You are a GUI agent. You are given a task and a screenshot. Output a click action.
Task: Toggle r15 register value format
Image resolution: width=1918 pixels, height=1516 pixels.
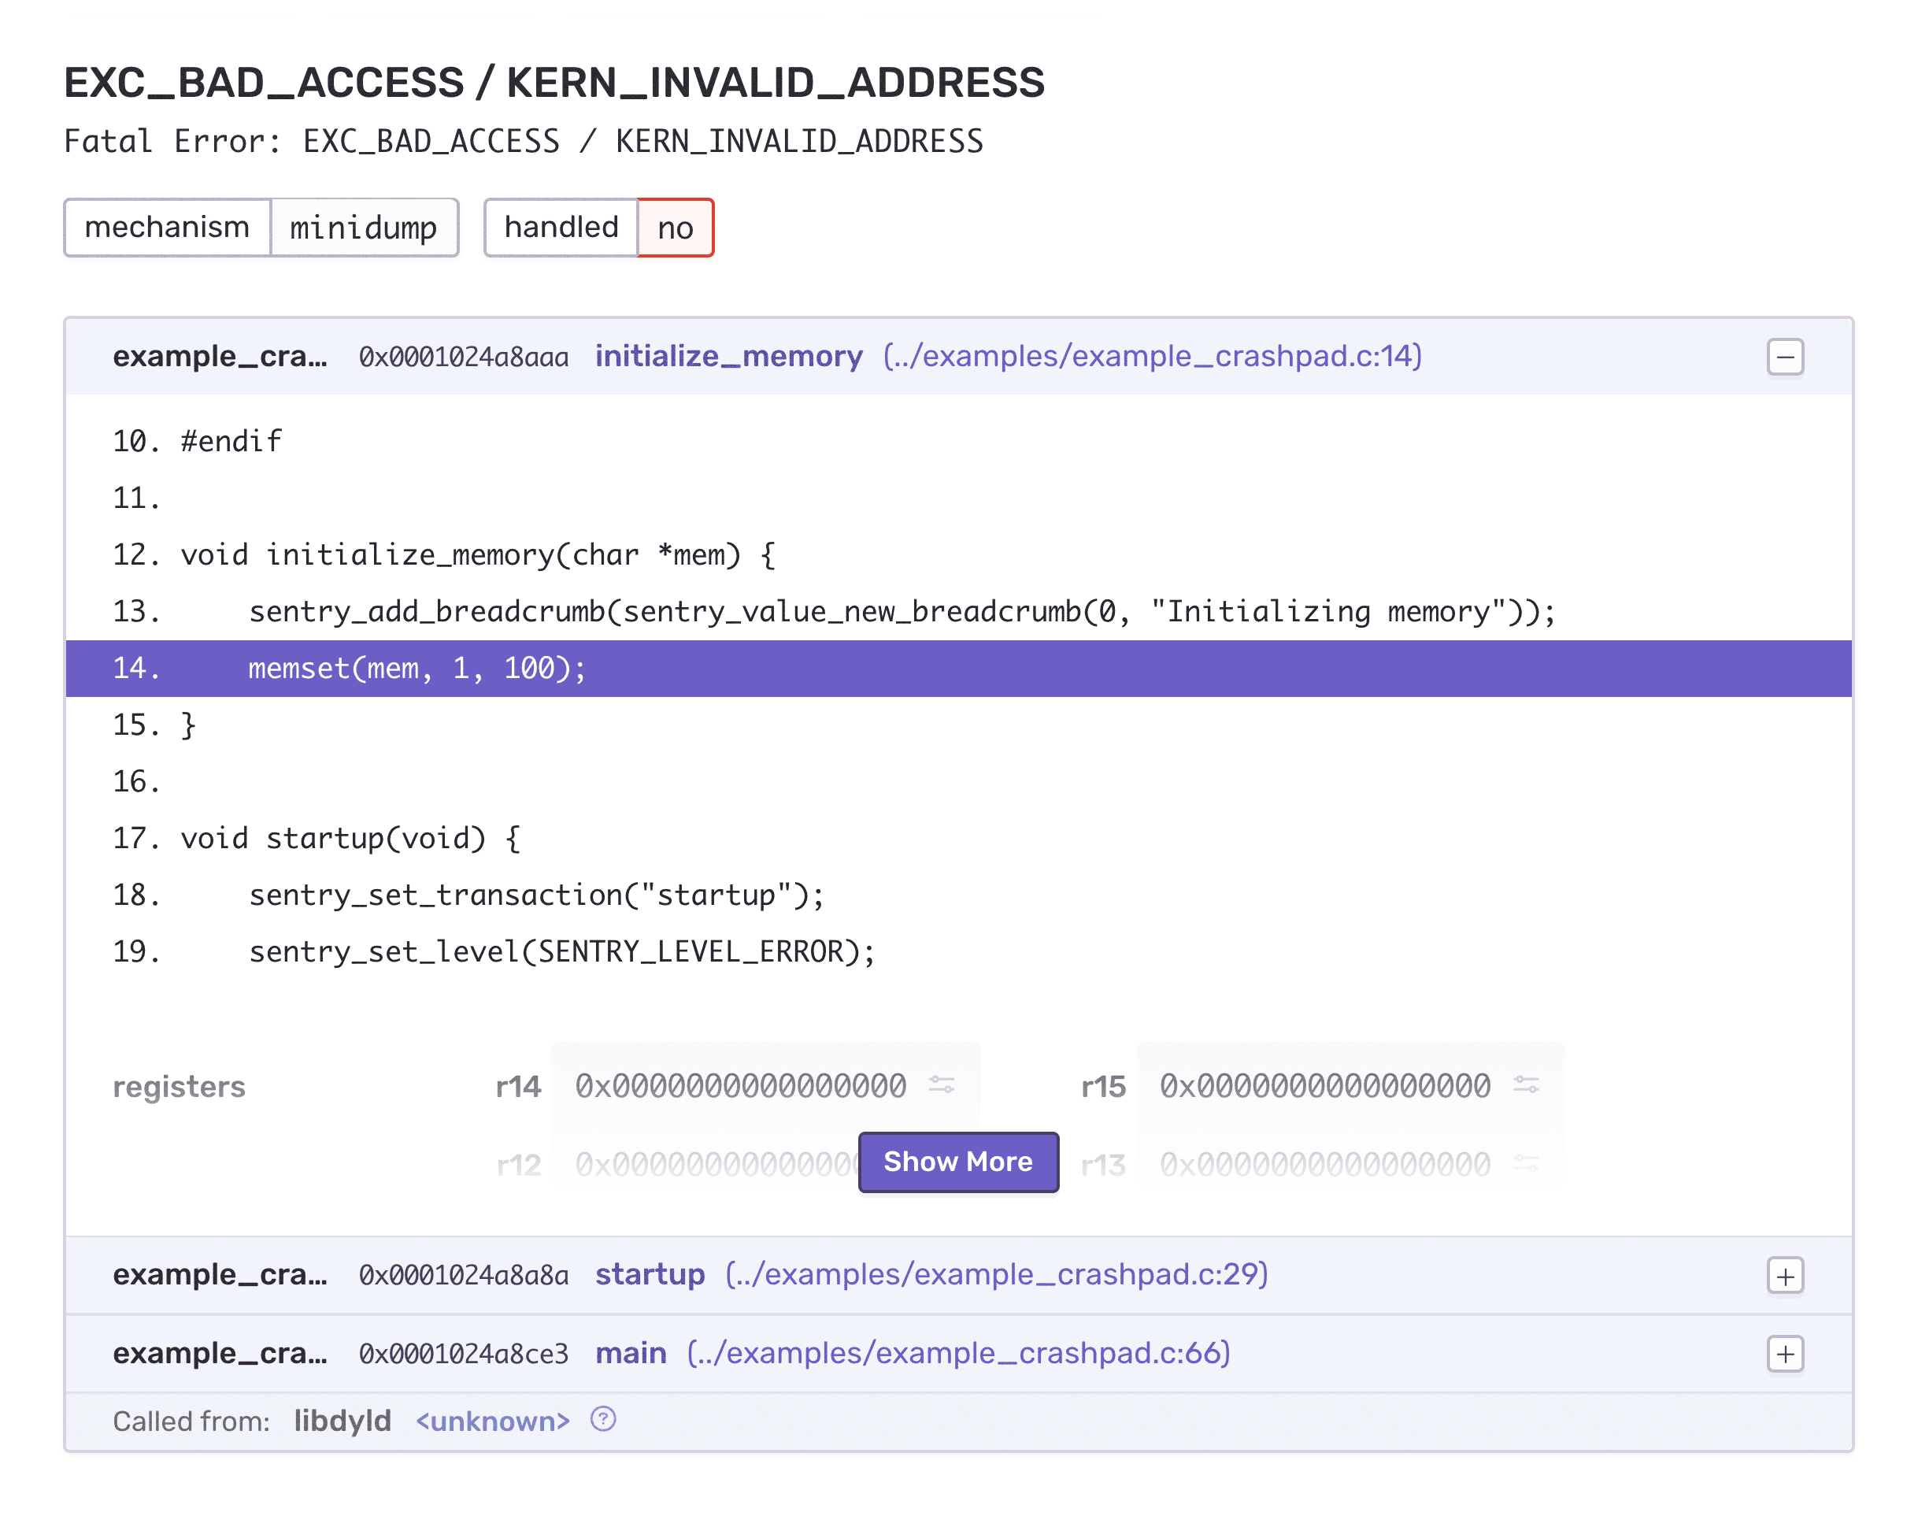tap(1526, 1084)
